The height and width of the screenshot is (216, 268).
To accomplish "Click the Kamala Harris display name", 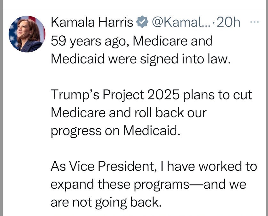I will [x=92, y=22].
